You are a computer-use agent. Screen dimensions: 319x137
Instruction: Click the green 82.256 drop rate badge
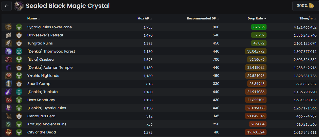pos(259,27)
